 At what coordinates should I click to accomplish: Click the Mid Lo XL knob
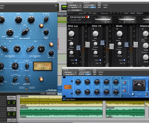[x=71, y=34]
